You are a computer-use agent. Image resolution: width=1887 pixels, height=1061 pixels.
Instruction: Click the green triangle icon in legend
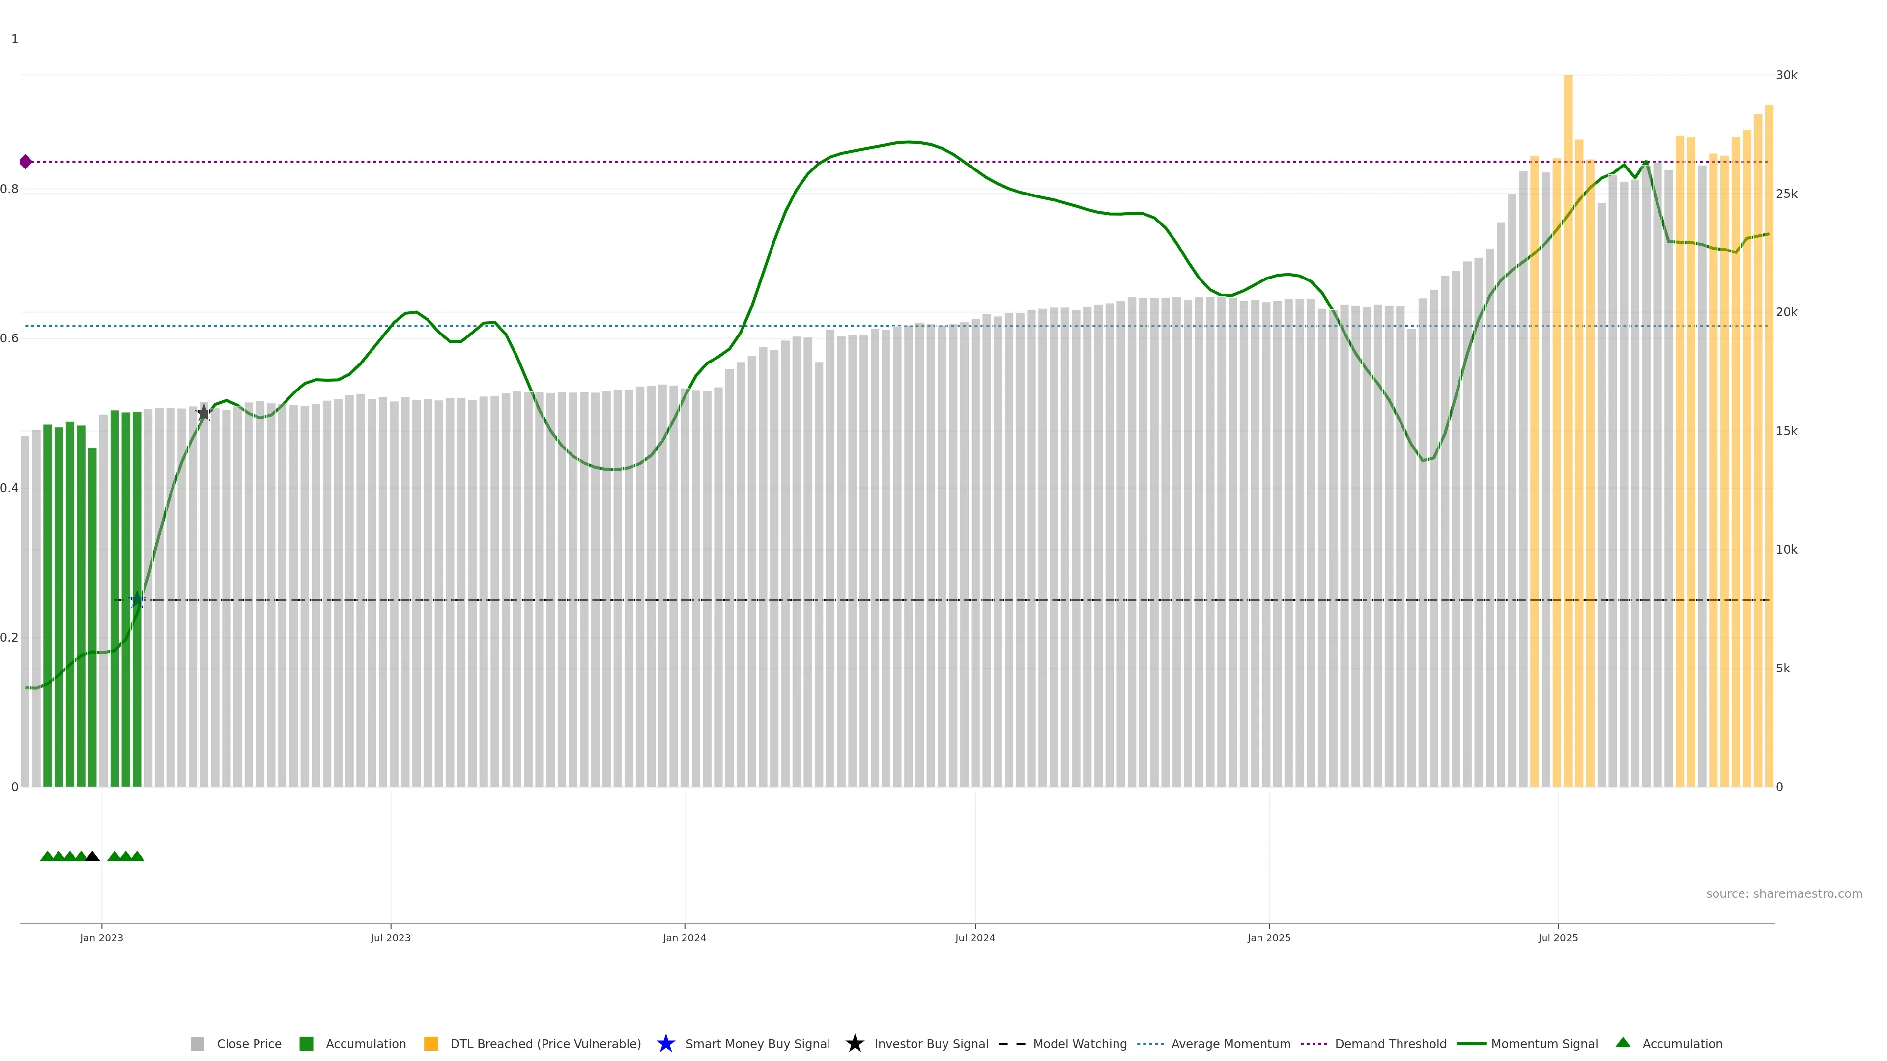tap(1623, 1043)
